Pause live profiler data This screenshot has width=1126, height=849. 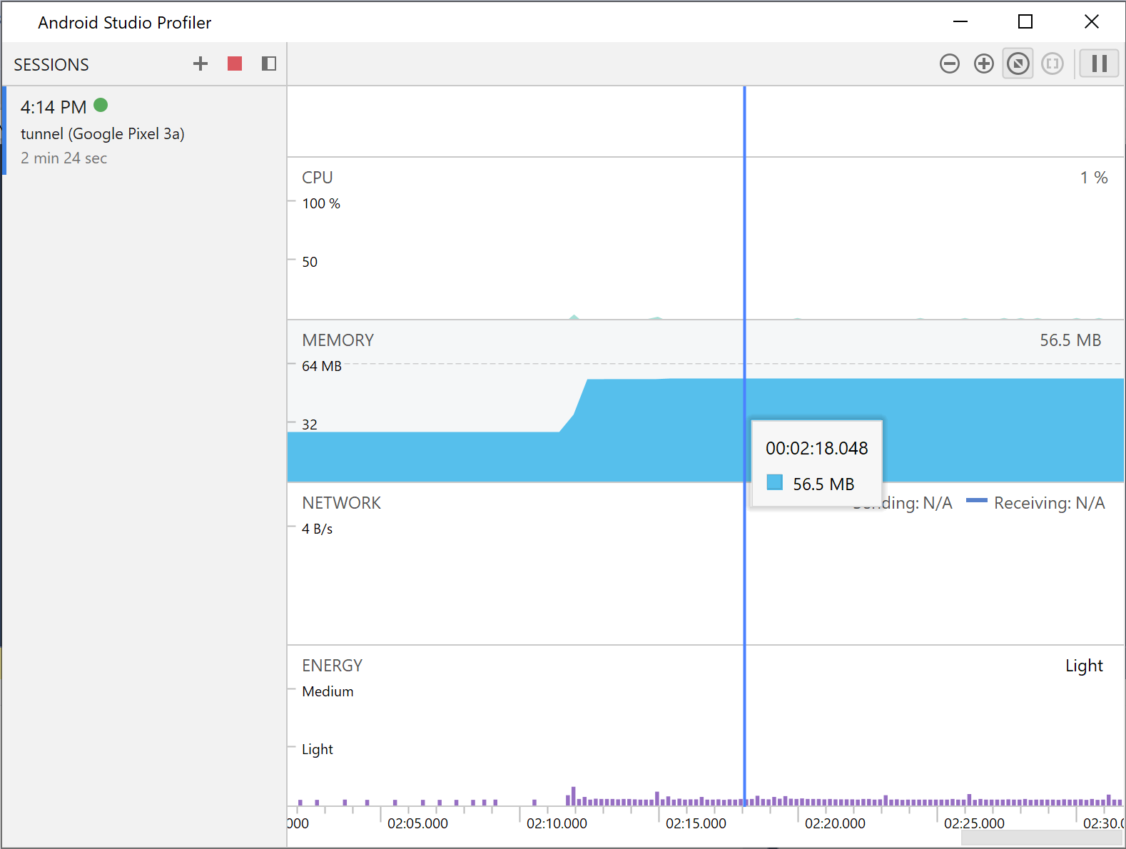click(x=1099, y=64)
